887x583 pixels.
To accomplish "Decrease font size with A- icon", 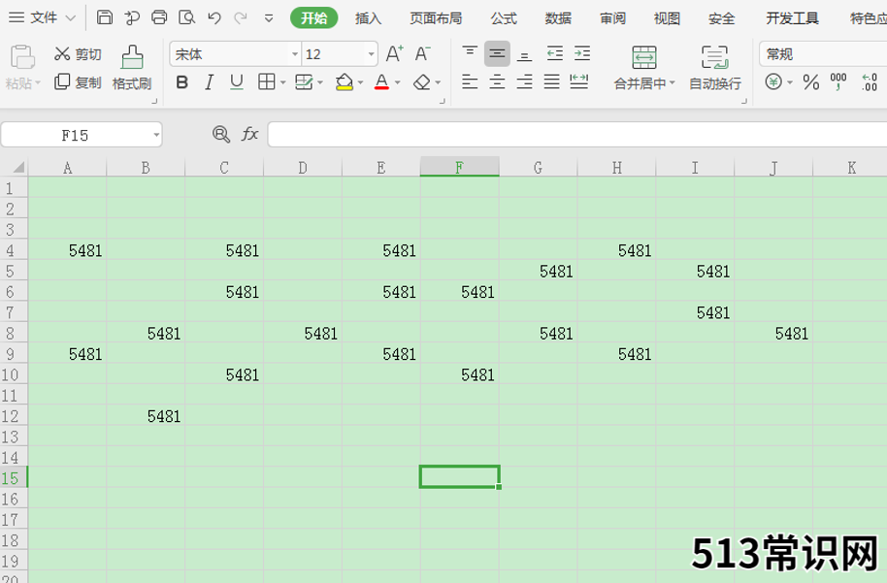I will [x=422, y=53].
